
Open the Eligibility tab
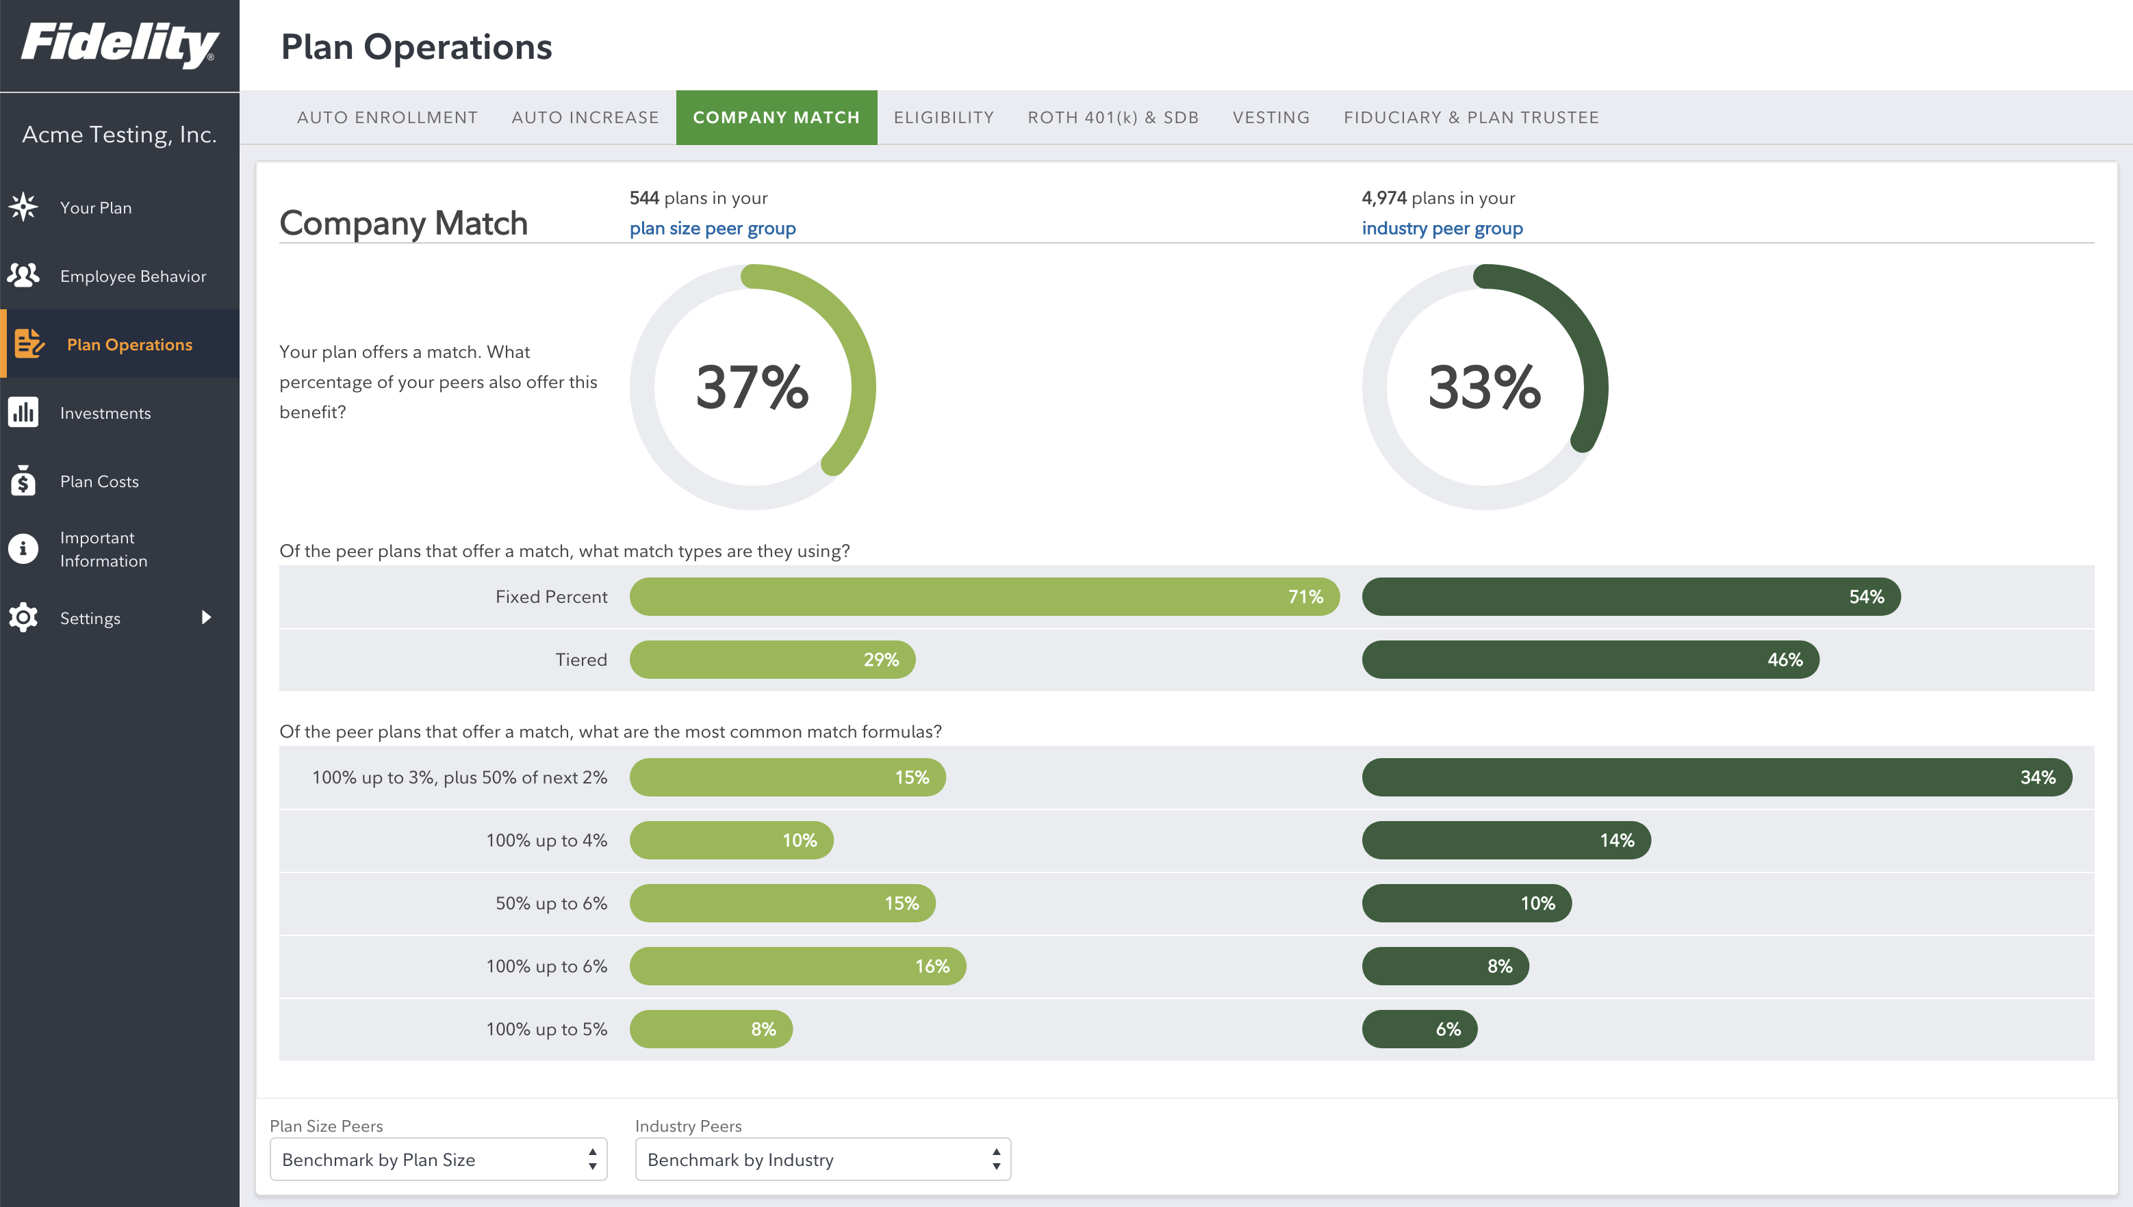tap(944, 118)
